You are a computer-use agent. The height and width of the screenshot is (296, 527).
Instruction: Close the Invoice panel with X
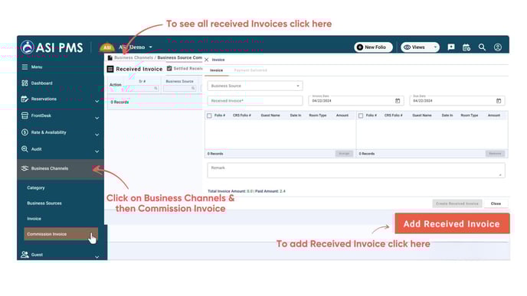(207, 60)
